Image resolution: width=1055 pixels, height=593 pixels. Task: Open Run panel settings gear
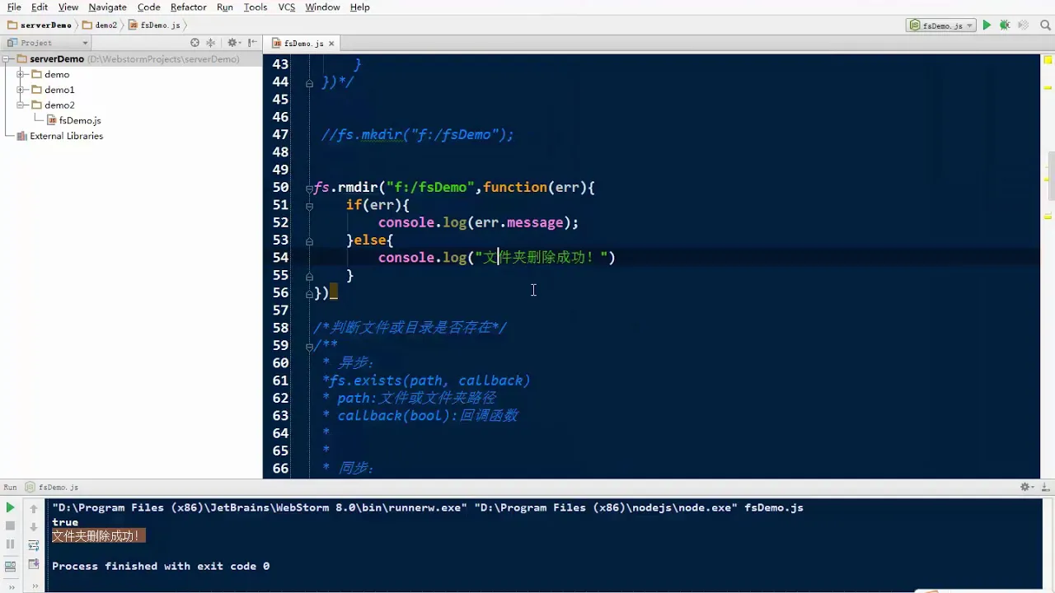click(1027, 487)
